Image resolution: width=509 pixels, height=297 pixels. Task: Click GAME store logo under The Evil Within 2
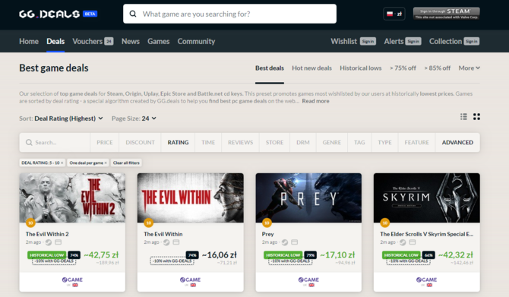(x=72, y=280)
